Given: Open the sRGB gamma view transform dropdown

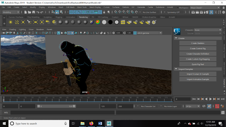Looking at the screenshot, I should point(149,33).
